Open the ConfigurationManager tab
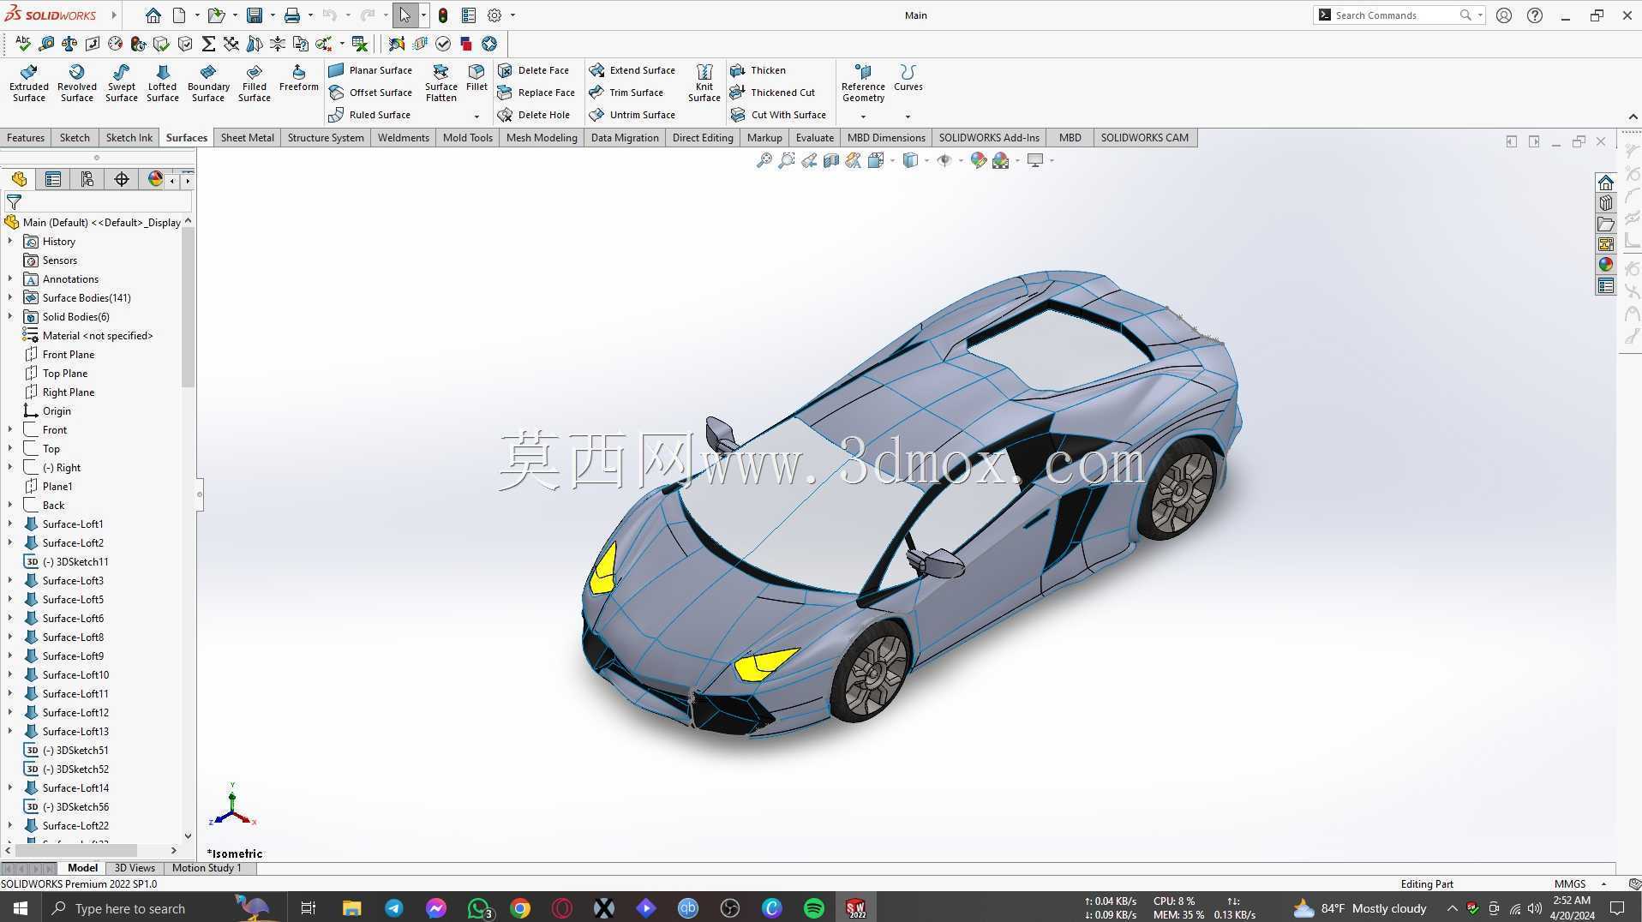 click(x=87, y=179)
